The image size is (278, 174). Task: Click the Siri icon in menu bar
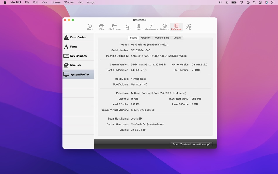click(x=267, y=2)
